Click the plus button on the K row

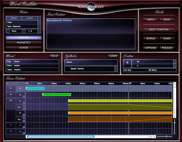coord(24,91)
